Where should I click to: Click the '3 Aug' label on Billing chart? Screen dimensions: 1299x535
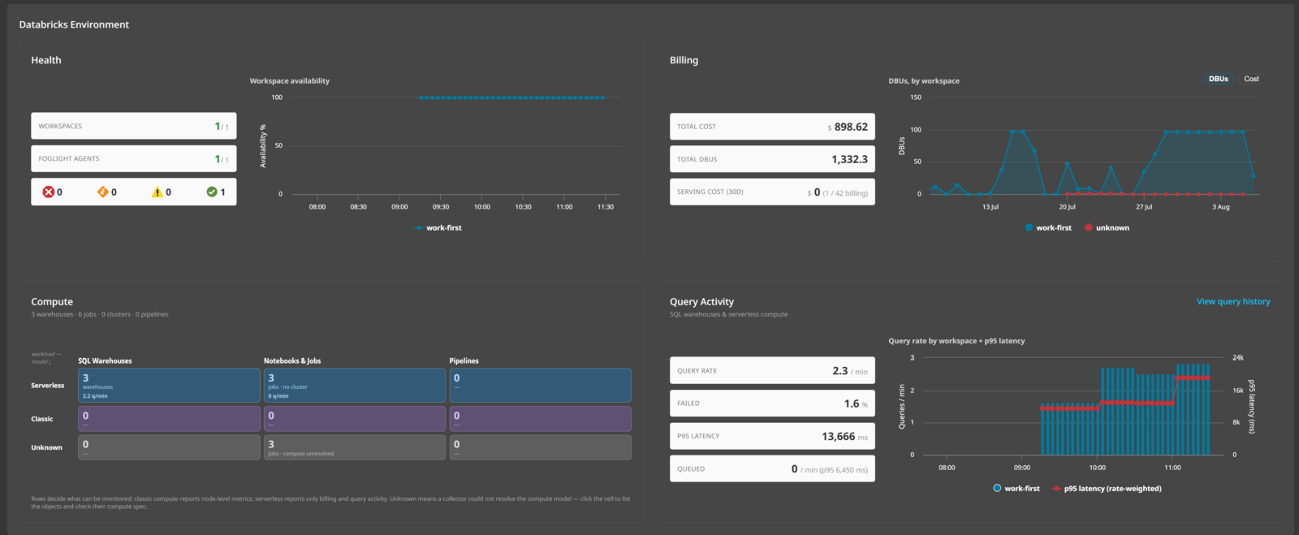click(x=1221, y=207)
